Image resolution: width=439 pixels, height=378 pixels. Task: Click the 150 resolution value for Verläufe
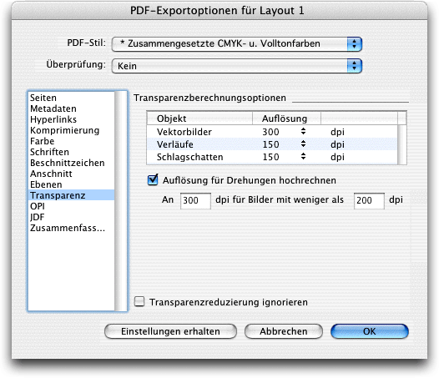[270, 144]
